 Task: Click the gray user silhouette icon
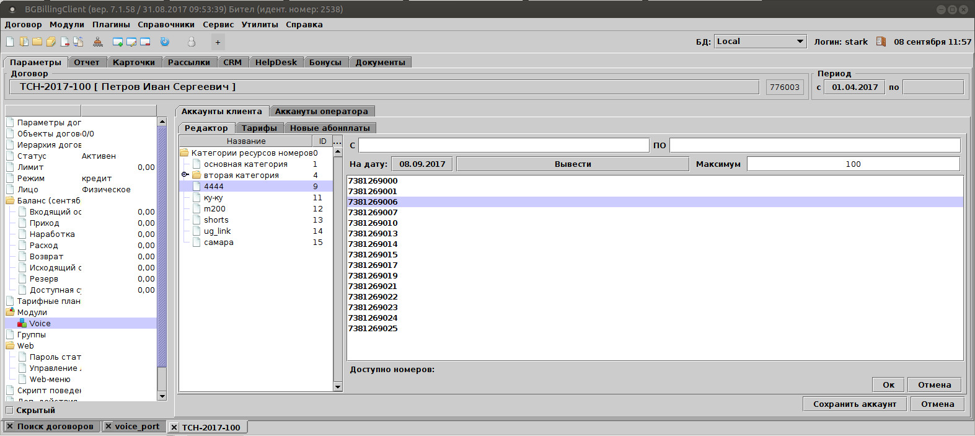[x=192, y=42]
